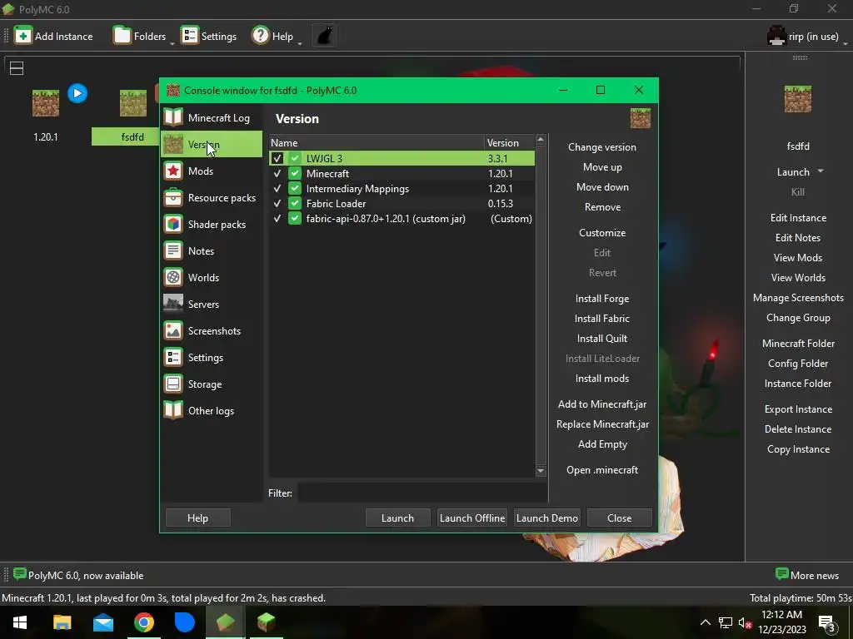Viewport: 853px width, 639px height.
Task: Toggle the Intermediary Mappings green checkbox
Action: (x=295, y=189)
